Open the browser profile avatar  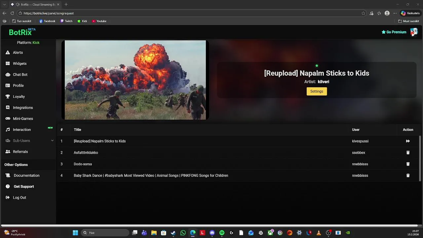(x=387, y=13)
